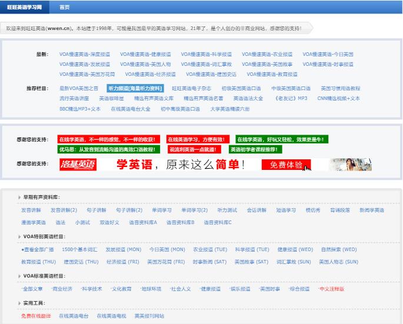Click the red 在线学英语，不一样的感觉 ad
Viewport: 403px width, 324px height.
pyautogui.click(x=108, y=139)
